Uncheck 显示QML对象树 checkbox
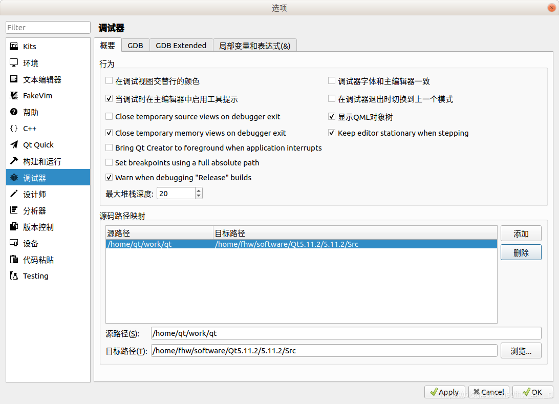 point(332,117)
